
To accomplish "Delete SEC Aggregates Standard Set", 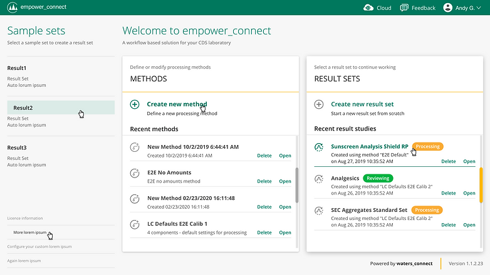I will [449, 225].
